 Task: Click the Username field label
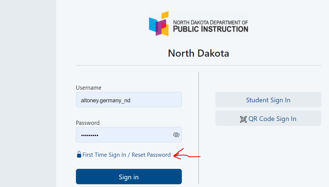point(89,88)
